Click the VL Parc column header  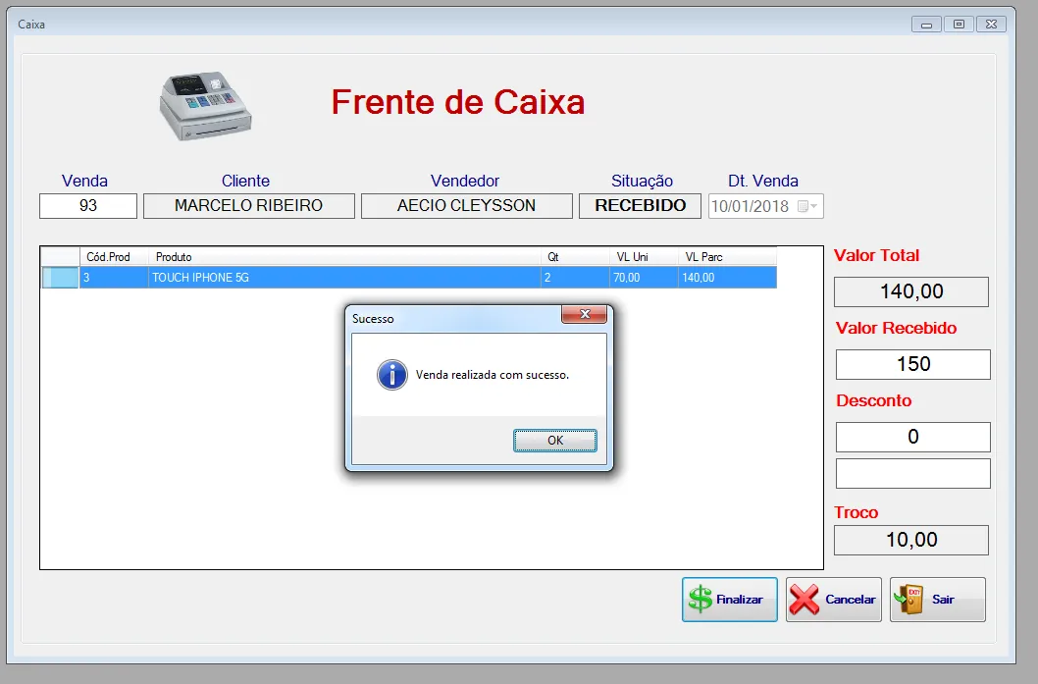click(x=726, y=257)
